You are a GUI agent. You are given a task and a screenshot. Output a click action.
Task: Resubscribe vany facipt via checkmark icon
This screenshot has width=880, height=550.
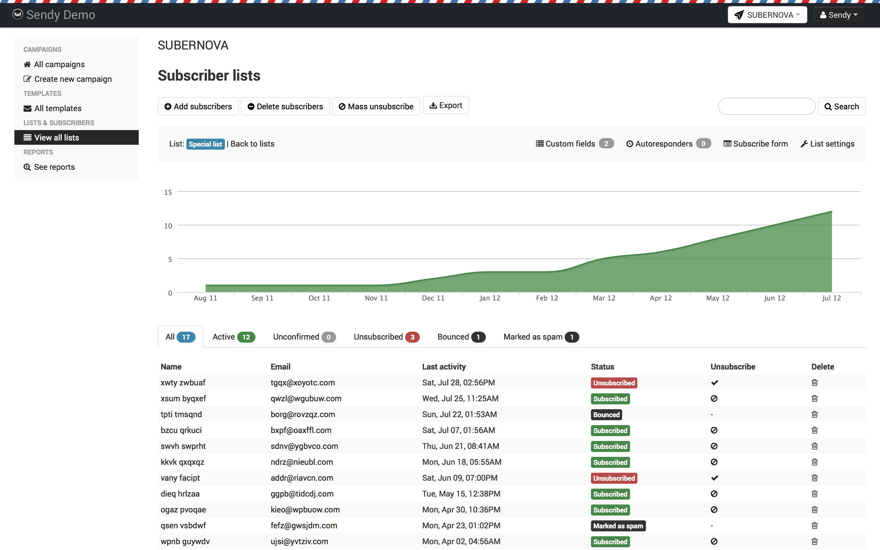714,478
